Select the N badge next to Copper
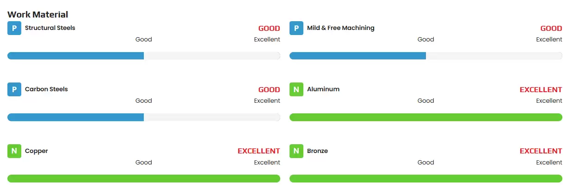 (14, 151)
